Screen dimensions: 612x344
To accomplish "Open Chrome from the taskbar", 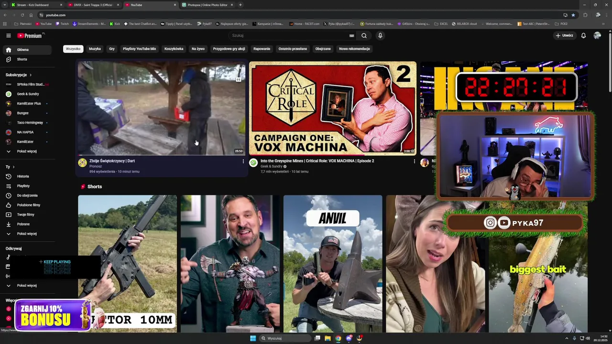I will tap(338, 338).
